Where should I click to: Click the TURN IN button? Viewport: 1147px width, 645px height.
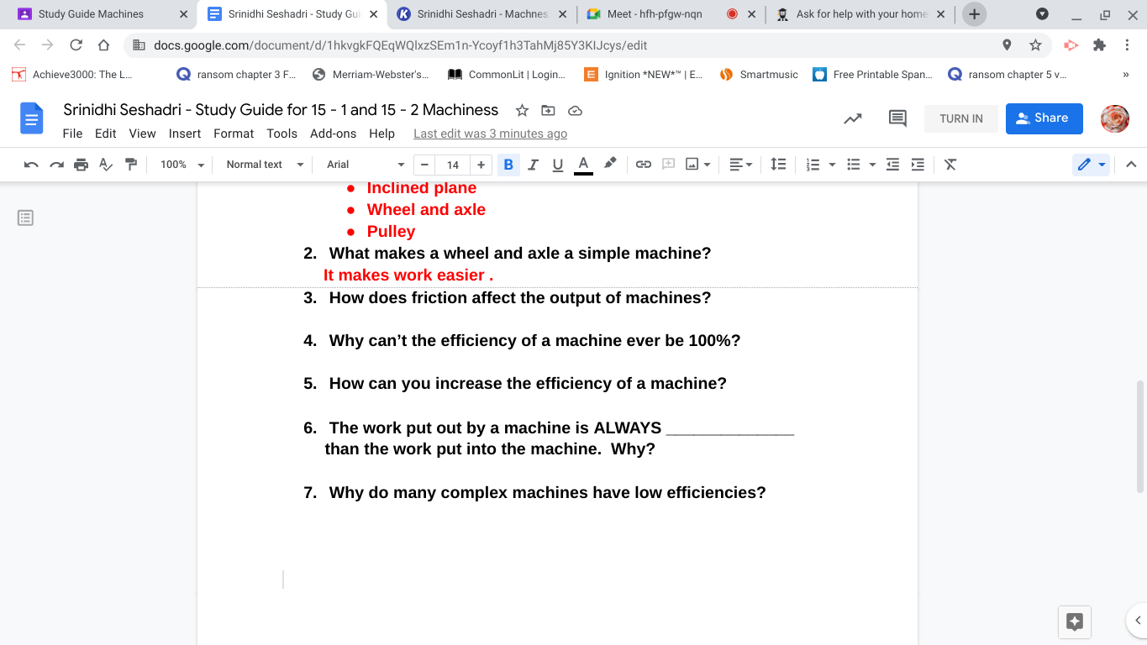point(960,118)
